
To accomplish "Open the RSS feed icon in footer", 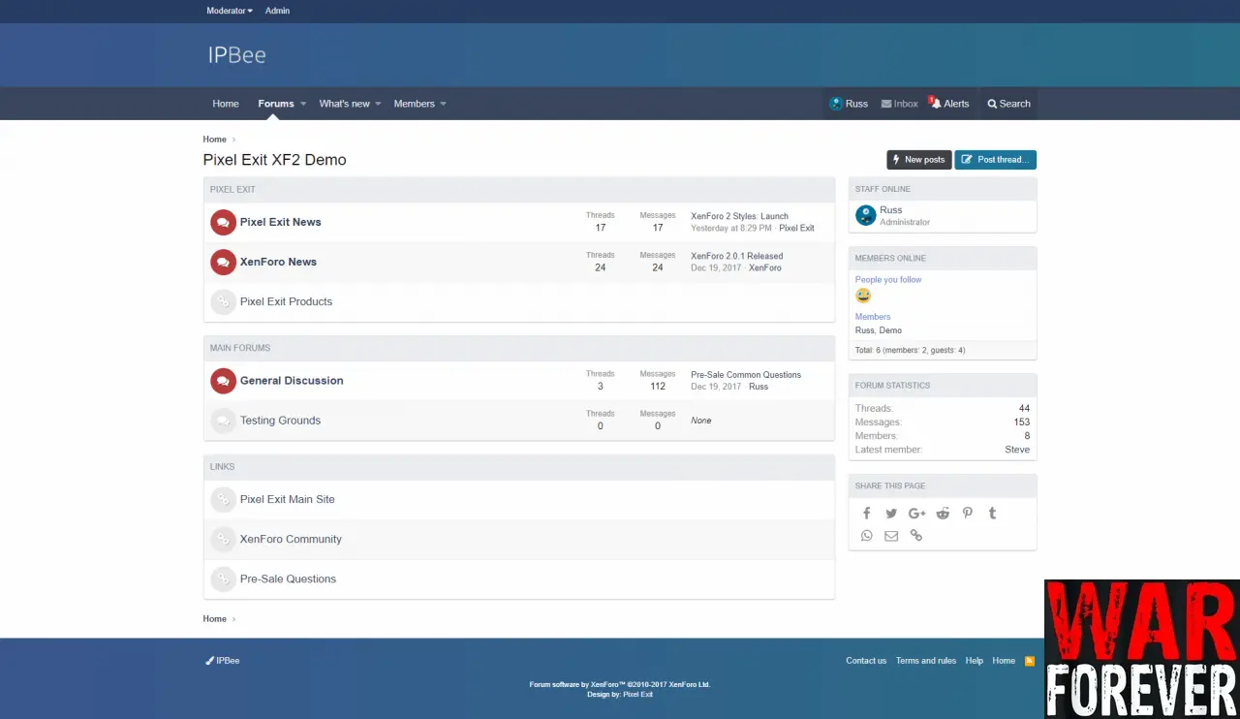I will pyautogui.click(x=1030, y=661).
